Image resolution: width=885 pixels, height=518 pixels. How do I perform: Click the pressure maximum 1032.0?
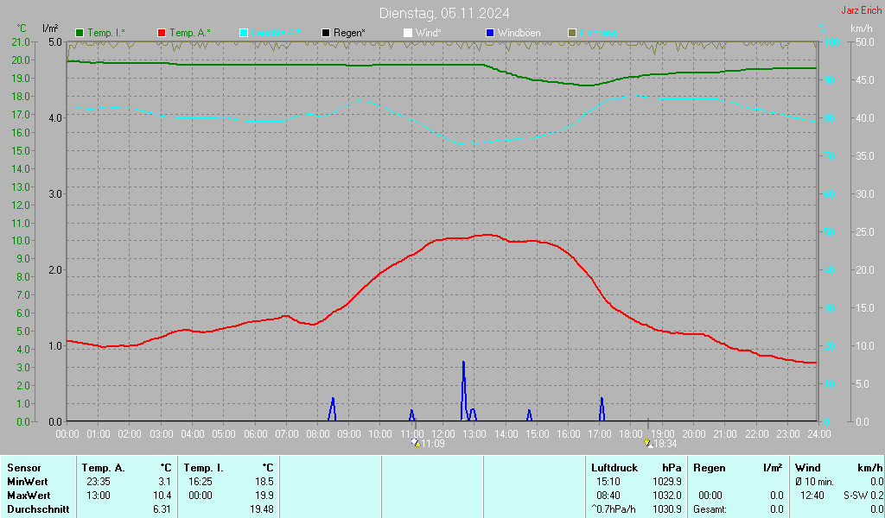[x=666, y=496]
